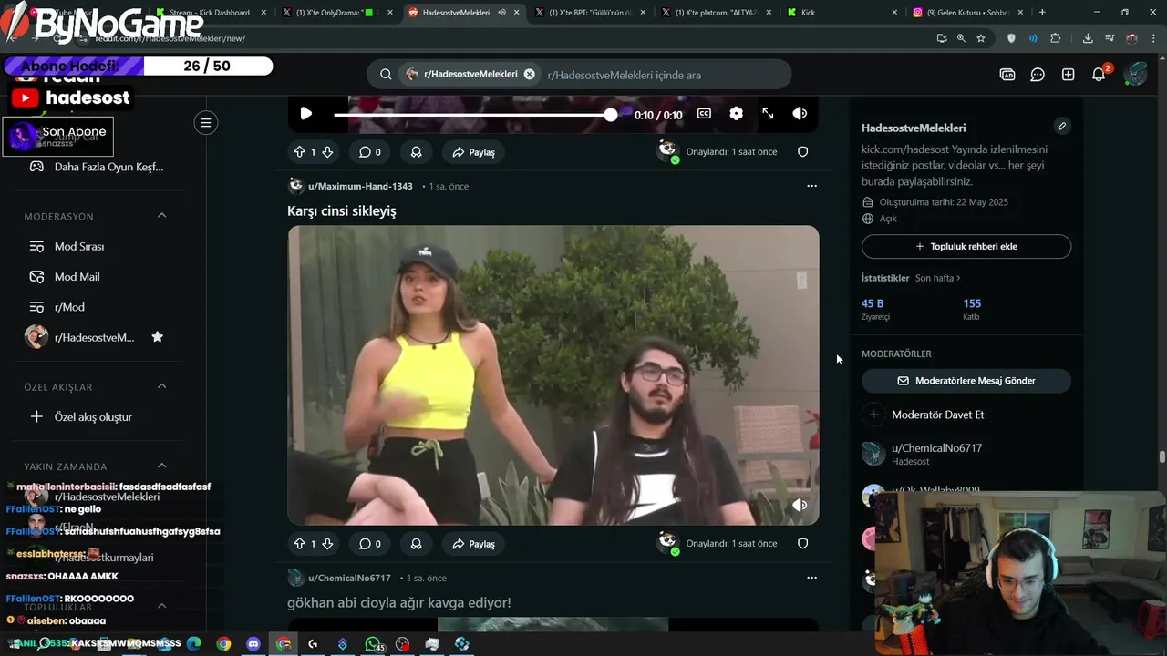Open Microsoft Edge from the taskbar

click(194, 644)
